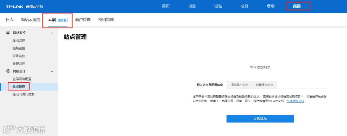Open the 高级 top menu
This screenshot has width=347, height=136.
pos(297,6)
